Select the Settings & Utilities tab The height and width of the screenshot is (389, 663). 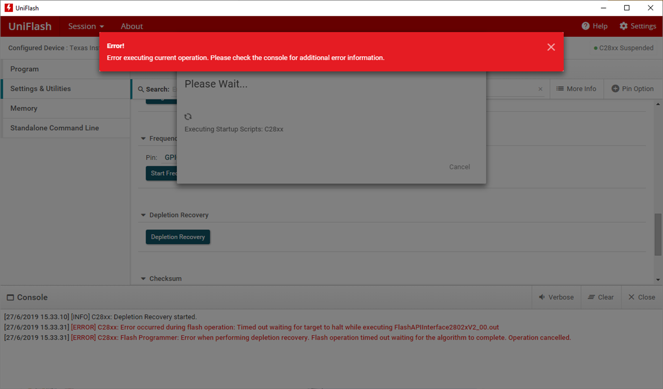coord(65,88)
